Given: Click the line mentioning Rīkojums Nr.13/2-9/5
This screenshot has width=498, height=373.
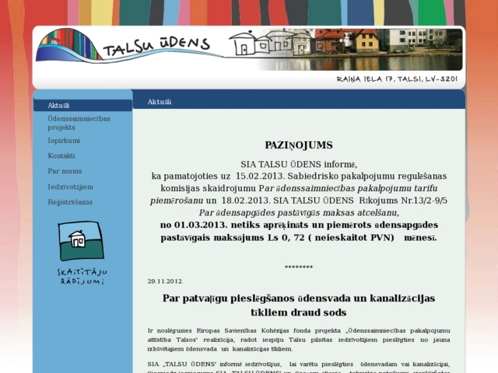Looking at the screenshot, I should (x=299, y=200).
